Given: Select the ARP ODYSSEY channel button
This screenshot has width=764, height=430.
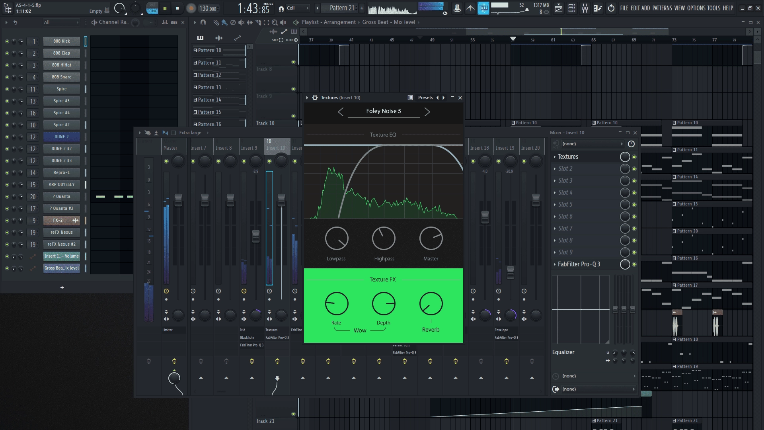Looking at the screenshot, I should tap(62, 184).
